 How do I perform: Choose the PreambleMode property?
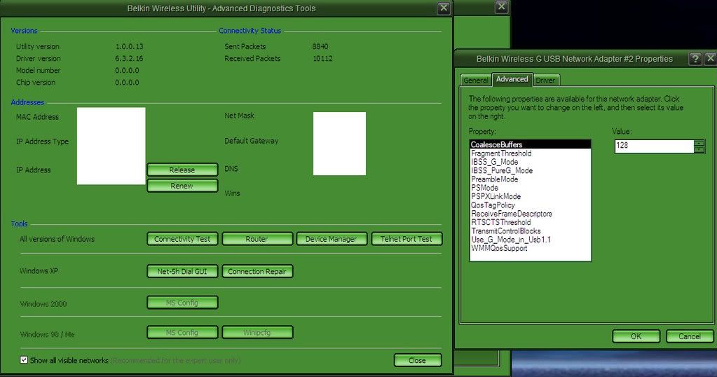(495, 179)
